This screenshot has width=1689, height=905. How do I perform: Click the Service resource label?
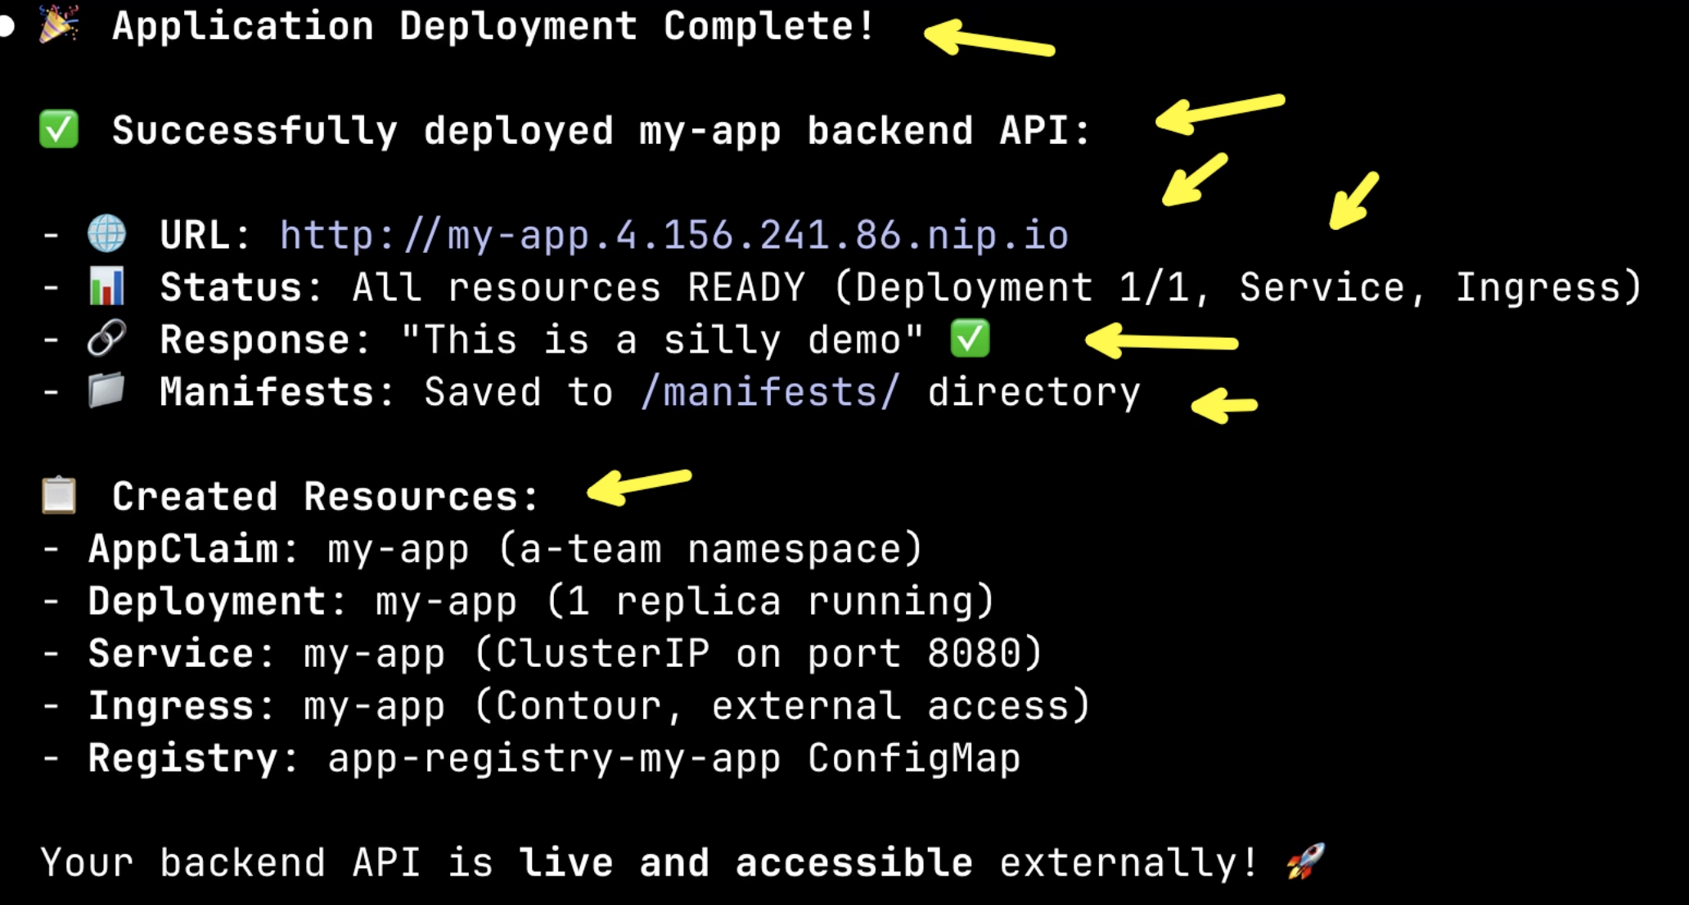coord(171,654)
